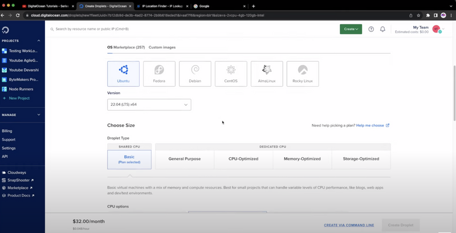Click the share page icon in address bar
Viewport: 456px width, 233px height.
[x=410, y=15]
